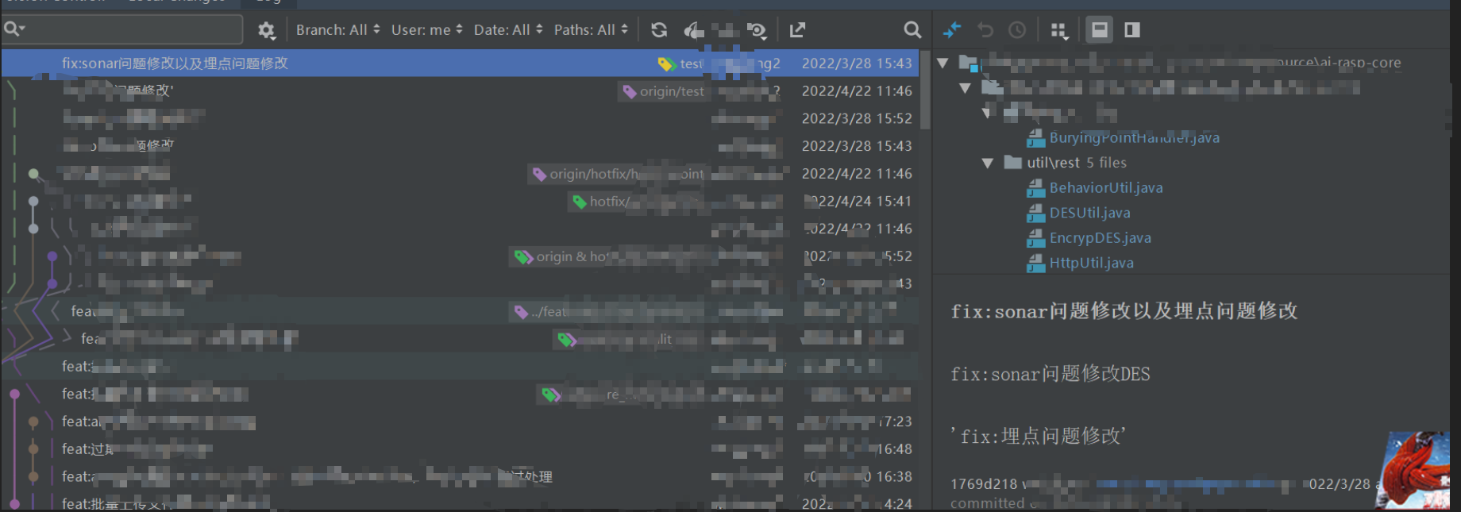Click DESUtil.java file icon
The image size is (1461, 512).
click(1035, 213)
